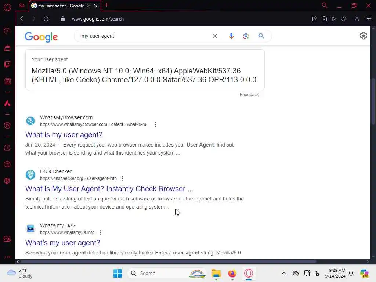
Task: Open DNS Checker user agent result
Action: coord(109,189)
